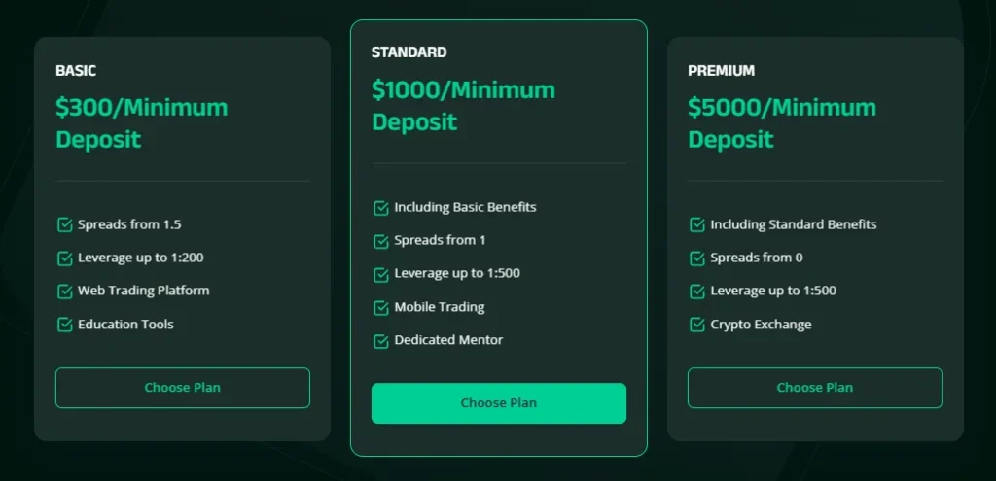Image resolution: width=996 pixels, height=481 pixels.
Task: Click checkmark icon beside Spreads from 1.5
Action: pos(65,225)
